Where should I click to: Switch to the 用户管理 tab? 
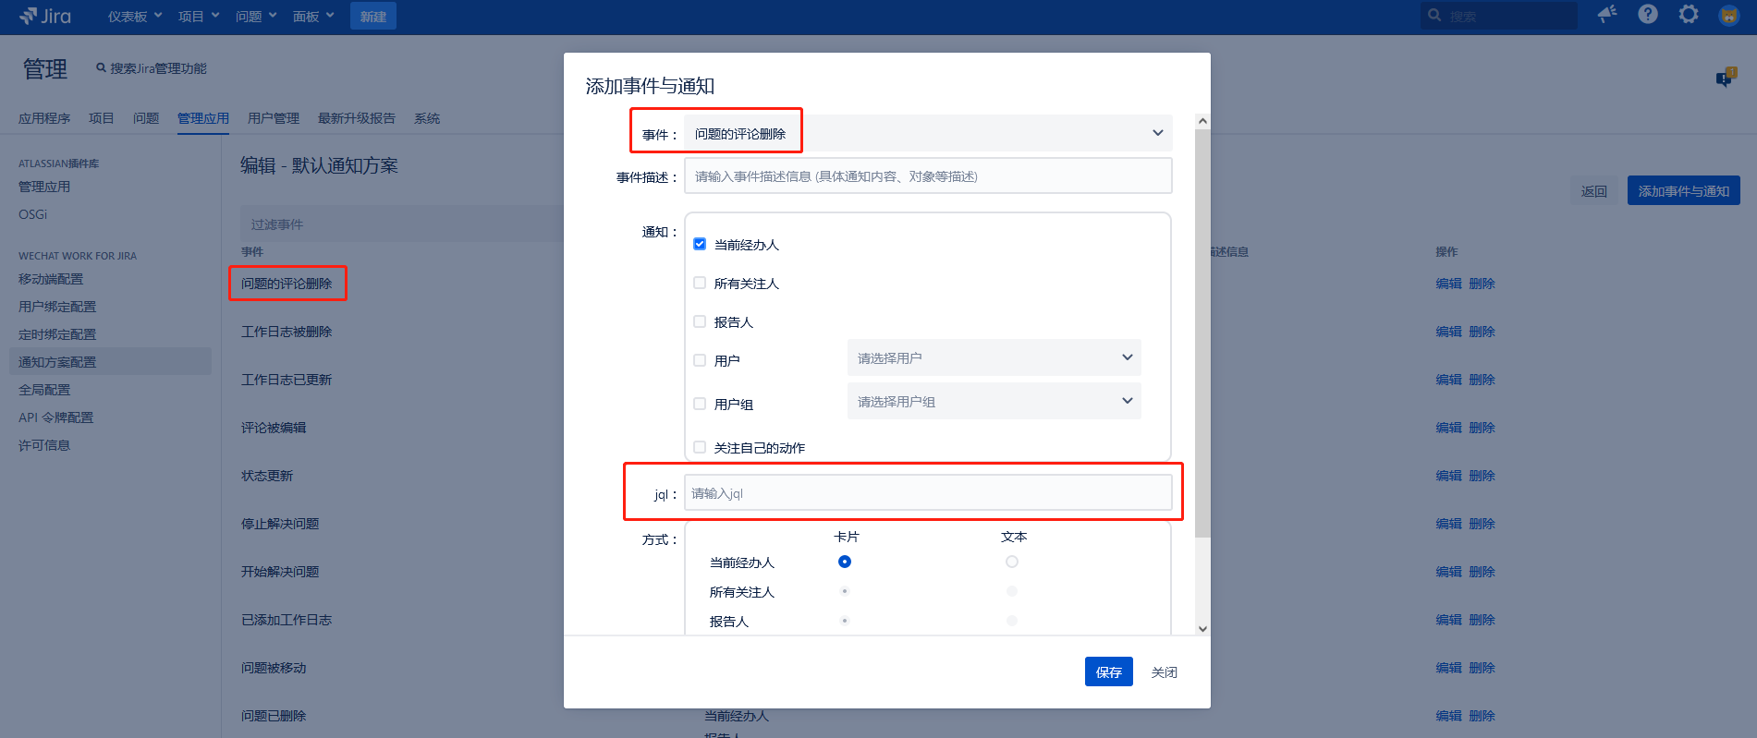(x=273, y=118)
